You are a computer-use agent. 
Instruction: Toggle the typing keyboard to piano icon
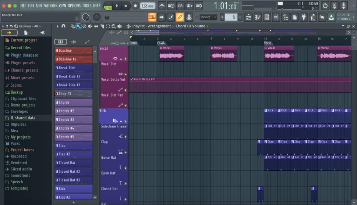(x=152, y=17)
